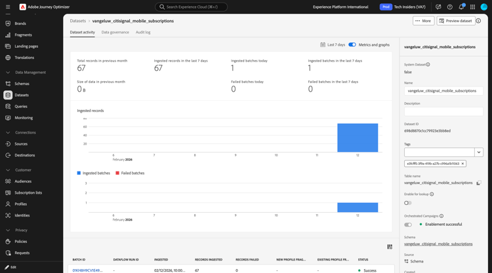Show System Dataset info tooltip
Image resolution: width=492 pixels, height=273 pixels.
428,65
